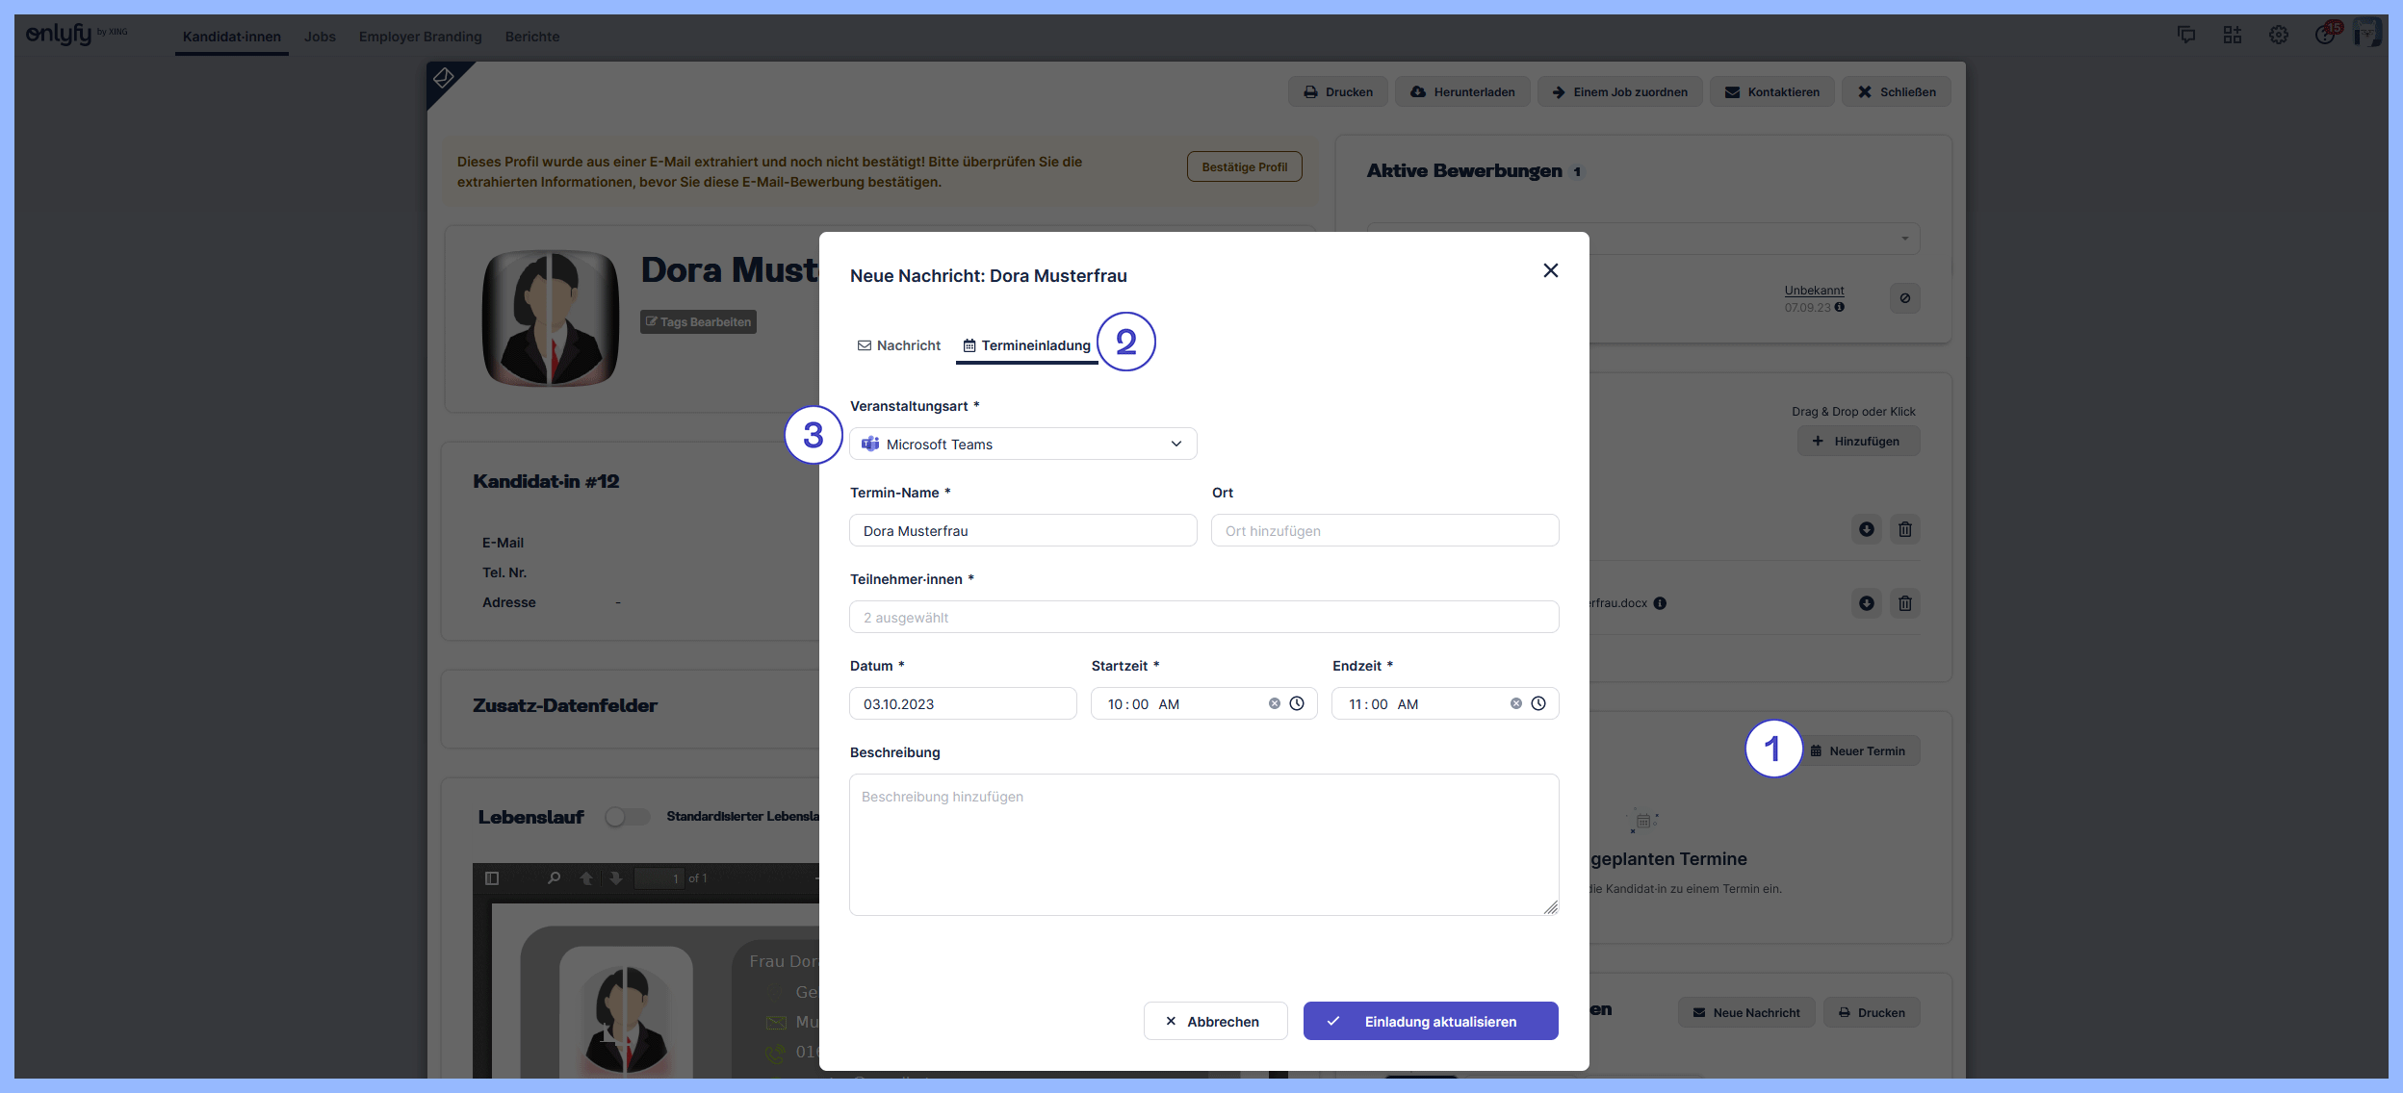
Task: Click the block icon next to Unbekannt
Action: [1904, 298]
